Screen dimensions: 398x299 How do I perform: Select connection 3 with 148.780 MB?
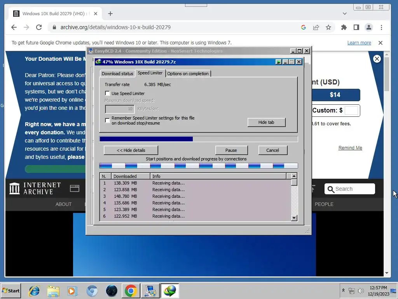click(196, 196)
